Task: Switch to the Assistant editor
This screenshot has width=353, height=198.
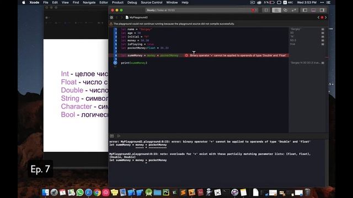Action: (x=285, y=10)
